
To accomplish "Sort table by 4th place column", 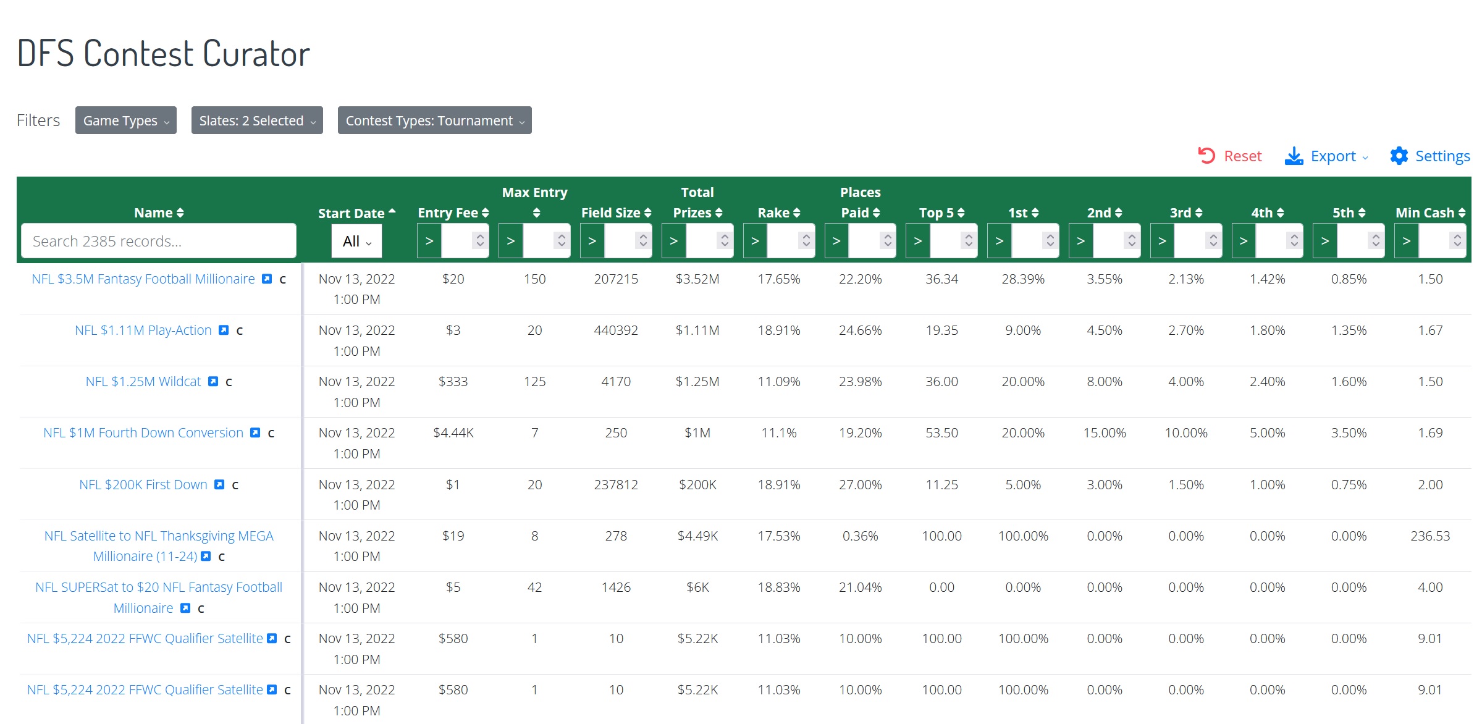I will (x=1268, y=213).
